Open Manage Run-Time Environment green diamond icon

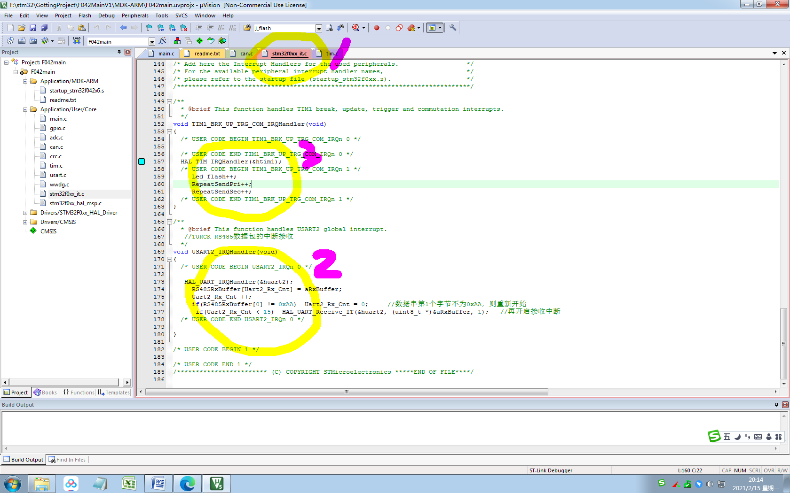click(x=199, y=41)
